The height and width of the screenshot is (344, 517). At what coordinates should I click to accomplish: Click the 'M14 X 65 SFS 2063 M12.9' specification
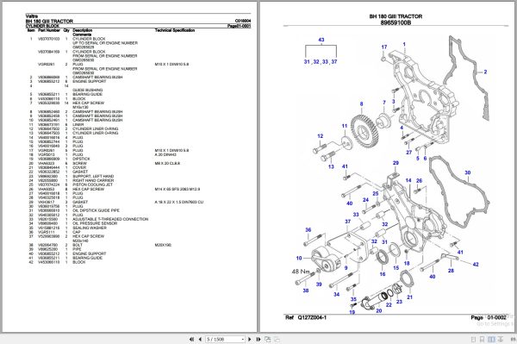pos(177,189)
